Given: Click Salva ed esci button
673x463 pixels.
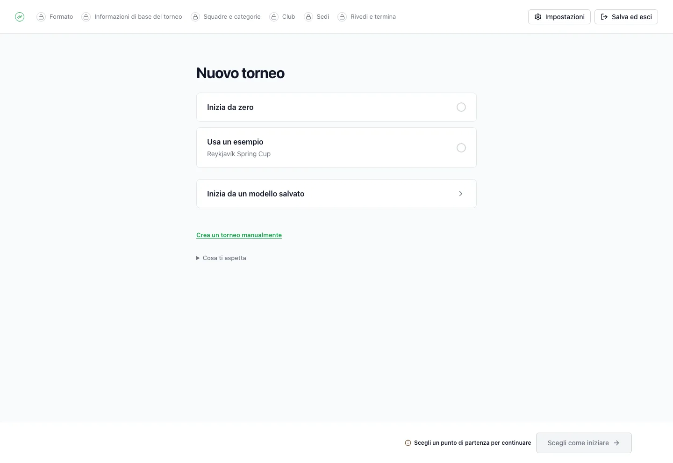Looking at the screenshot, I should point(626,17).
